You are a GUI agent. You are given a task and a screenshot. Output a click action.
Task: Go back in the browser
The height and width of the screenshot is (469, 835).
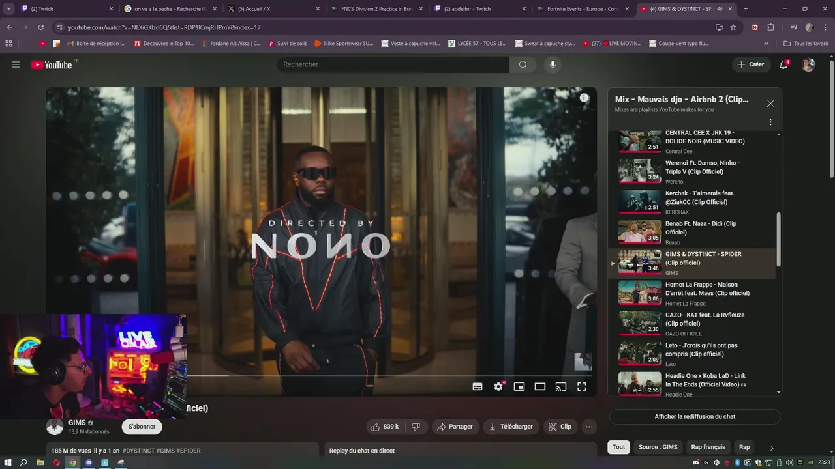coord(9,27)
